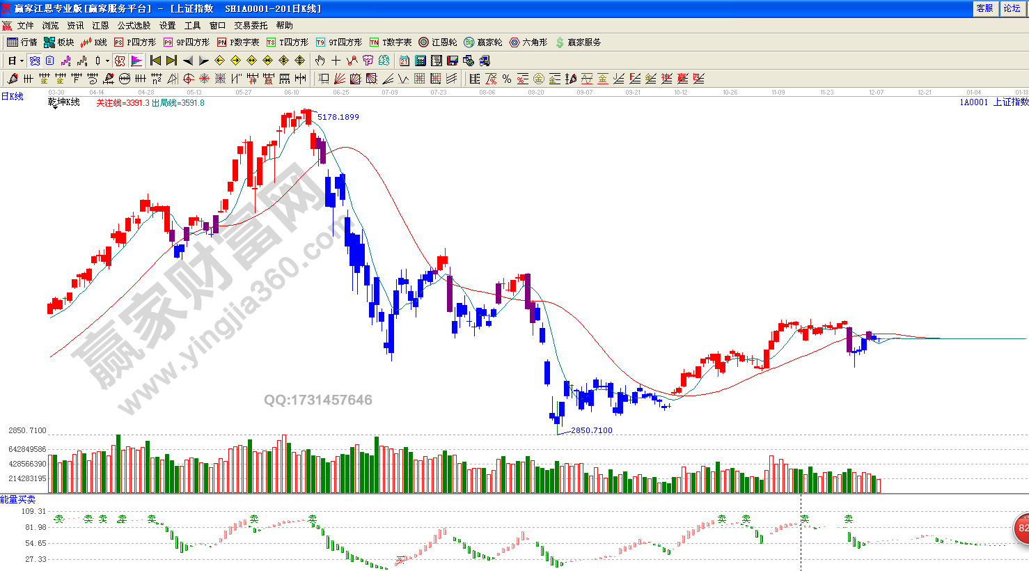The height and width of the screenshot is (571, 1029).
Task: Open the 公式选股 menu
Action: (x=134, y=25)
